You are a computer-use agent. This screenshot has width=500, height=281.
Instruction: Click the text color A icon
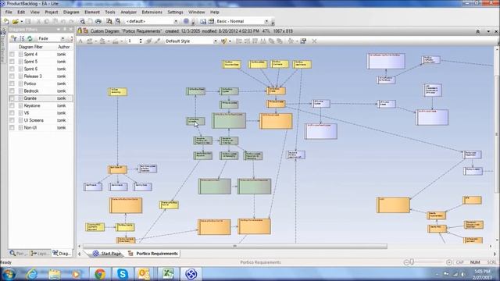(x=80, y=41)
